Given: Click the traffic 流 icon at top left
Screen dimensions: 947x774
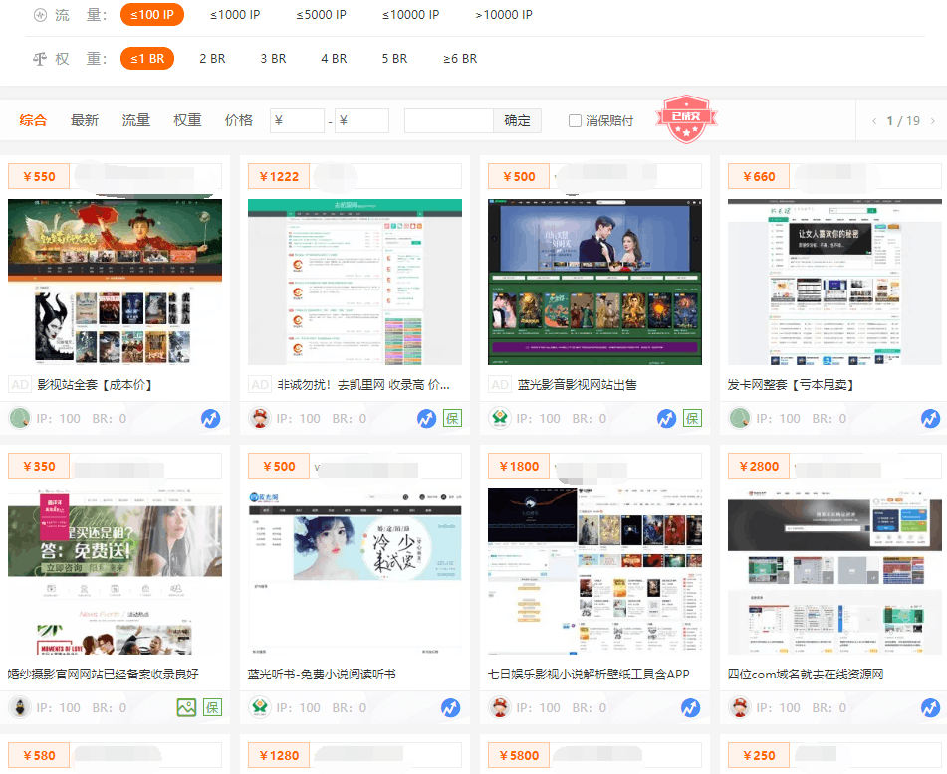Looking at the screenshot, I should [x=39, y=14].
